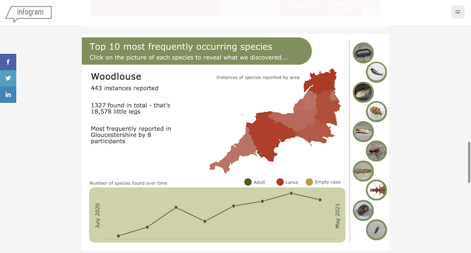Screen dimensions: 471x253
Task: Click the first data point near July 2020
Action: pyautogui.click(x=118, y=236)
